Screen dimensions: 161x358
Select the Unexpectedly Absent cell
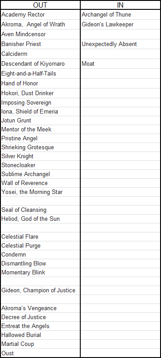[x=120, y=44]
